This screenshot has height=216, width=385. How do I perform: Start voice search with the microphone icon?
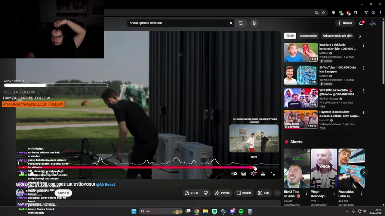(x=254, y=23)
